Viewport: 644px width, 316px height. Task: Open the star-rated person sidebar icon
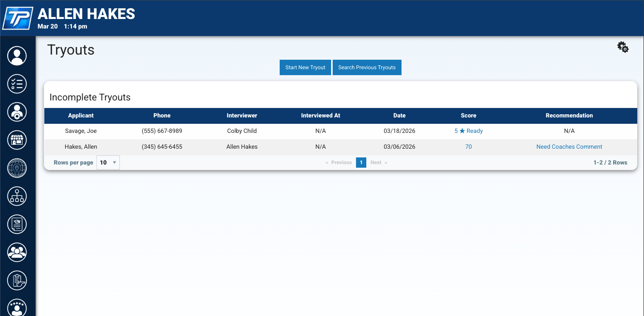point(17,308)
